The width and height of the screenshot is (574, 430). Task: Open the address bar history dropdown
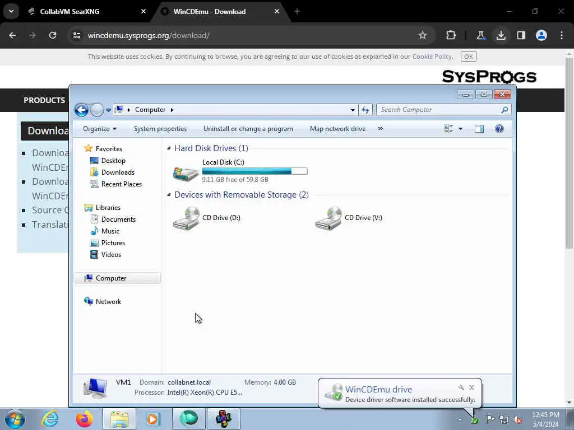tap(353, 110)
